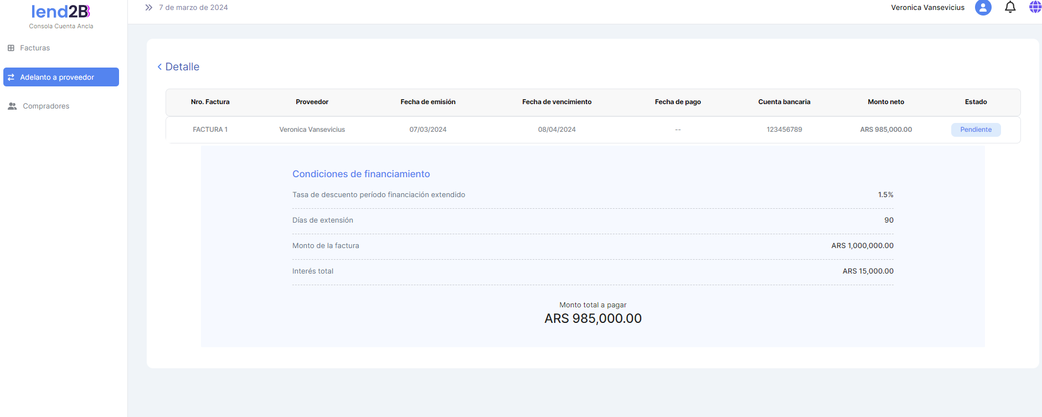The width and height of the screenshot is (1042, 417).
Task: Open the user profile avatar
Action: coord(983,7)
